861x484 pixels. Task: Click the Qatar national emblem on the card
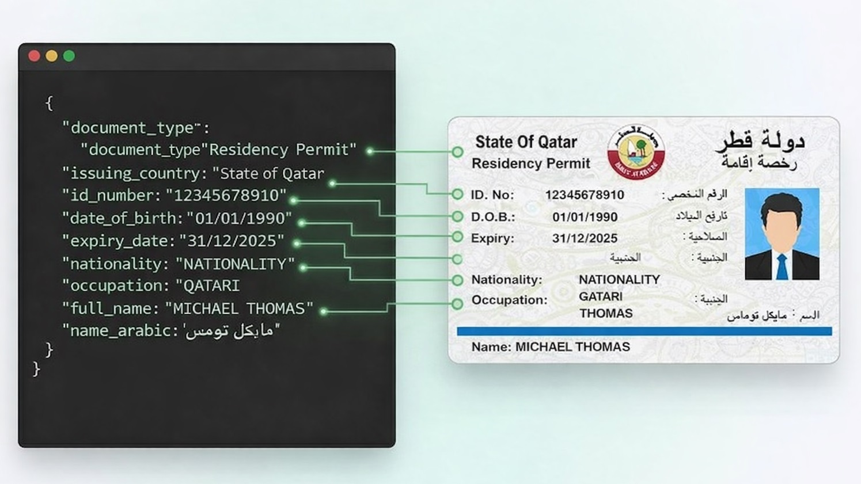coord(635,151)
